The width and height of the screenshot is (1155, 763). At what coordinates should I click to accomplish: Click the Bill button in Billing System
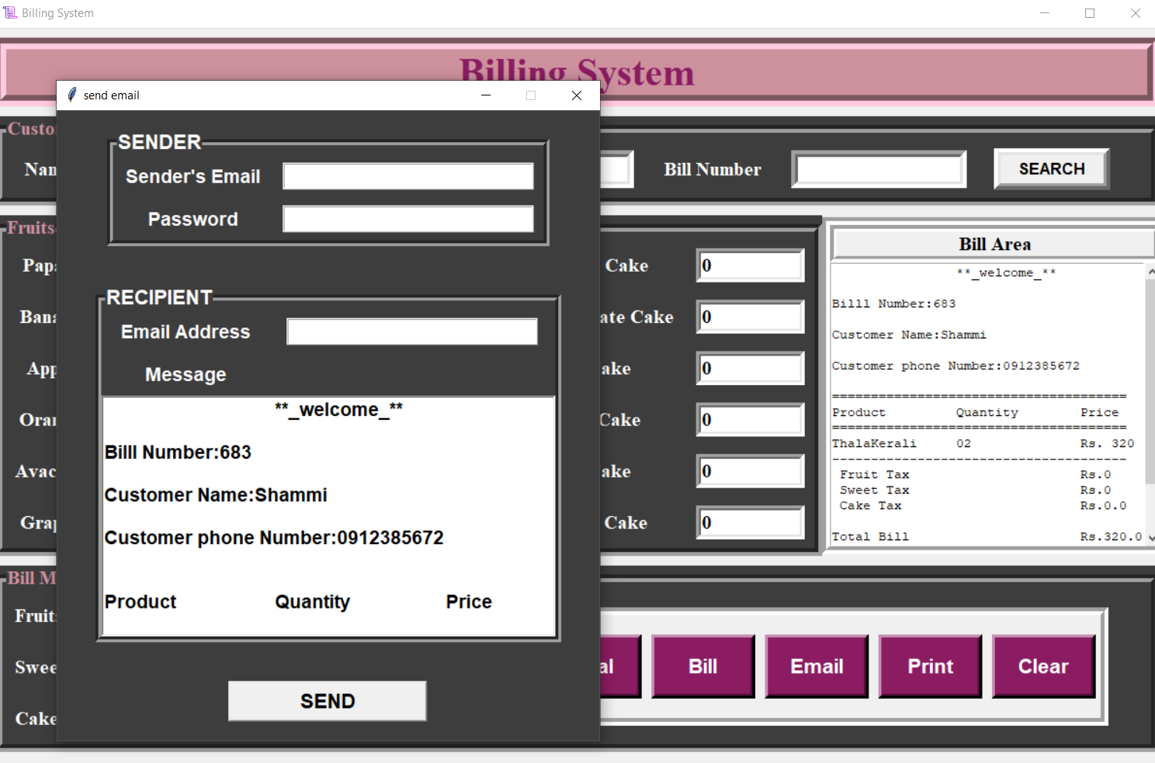[x=703, y=666]
